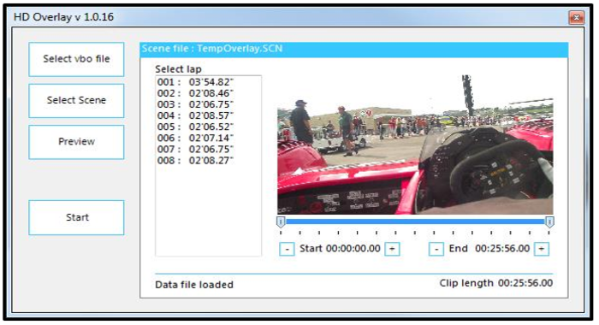Start the overlay with the Start button
This screenshot has width=599, height=325.
coord(76,217)
